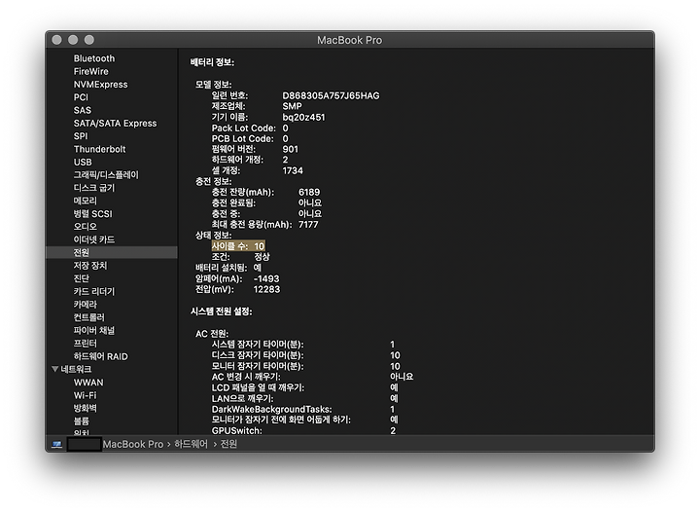Select 디스크 굽기 in the sidebar
700x512 pixels.
[93, 188]
